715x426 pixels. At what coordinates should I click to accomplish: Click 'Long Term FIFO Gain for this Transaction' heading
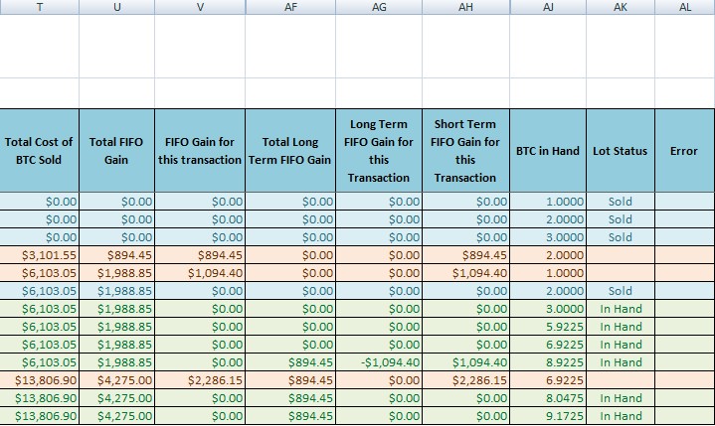point(379,151)
